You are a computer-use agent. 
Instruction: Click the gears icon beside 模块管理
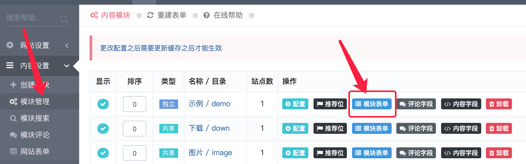pyautogui.click(x=13, y=101)
